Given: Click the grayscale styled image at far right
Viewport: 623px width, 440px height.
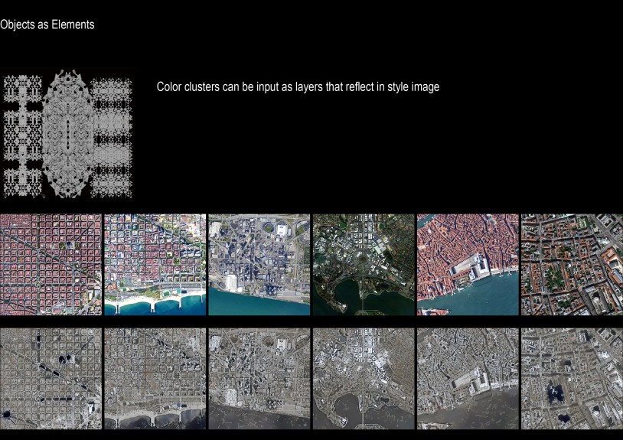Looking at the screenshot, I should [572, 378].
